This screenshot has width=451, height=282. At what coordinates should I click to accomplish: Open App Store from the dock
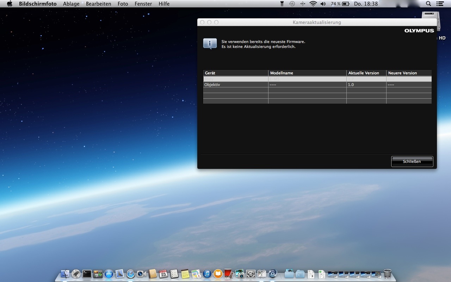click(109, 274)
